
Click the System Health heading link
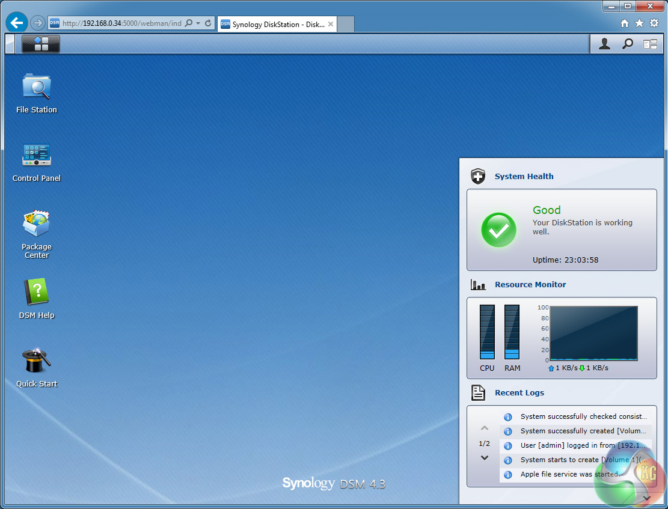click(524, 176)
